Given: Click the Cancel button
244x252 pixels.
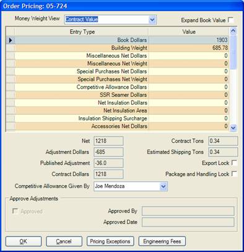Looking at the screenshot, I should [x=64, y=241].
